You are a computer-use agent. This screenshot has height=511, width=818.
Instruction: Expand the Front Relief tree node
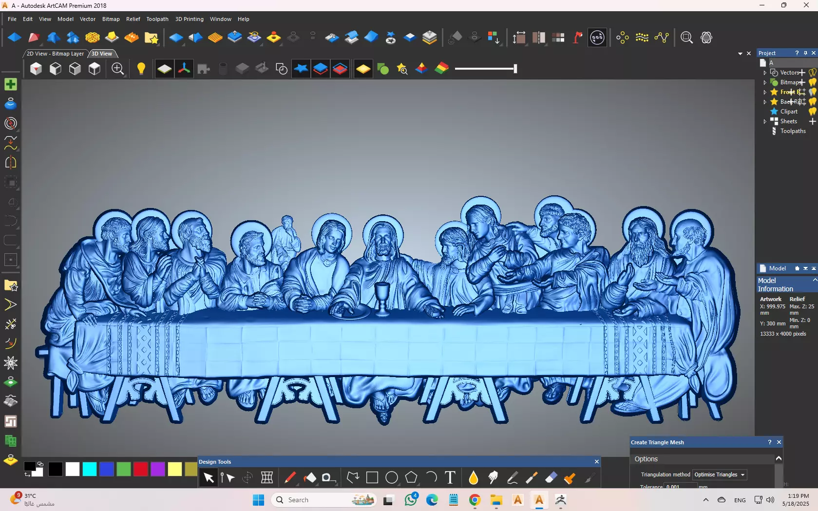point(765,92)
